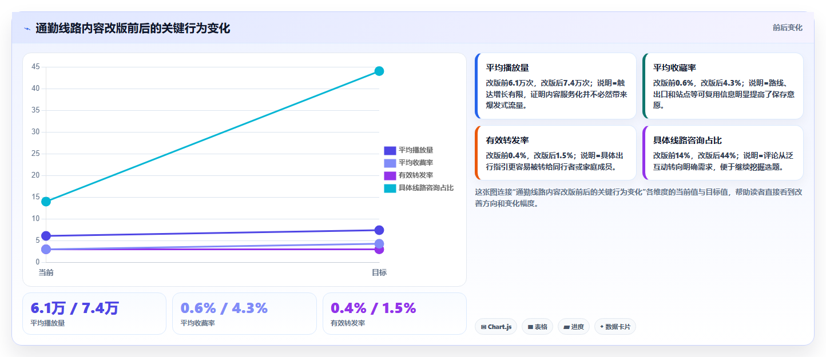Select the 具体线路咨询占比 data point at 14
Viewport: 826px width, 357px height.
(x=46, y=202)
